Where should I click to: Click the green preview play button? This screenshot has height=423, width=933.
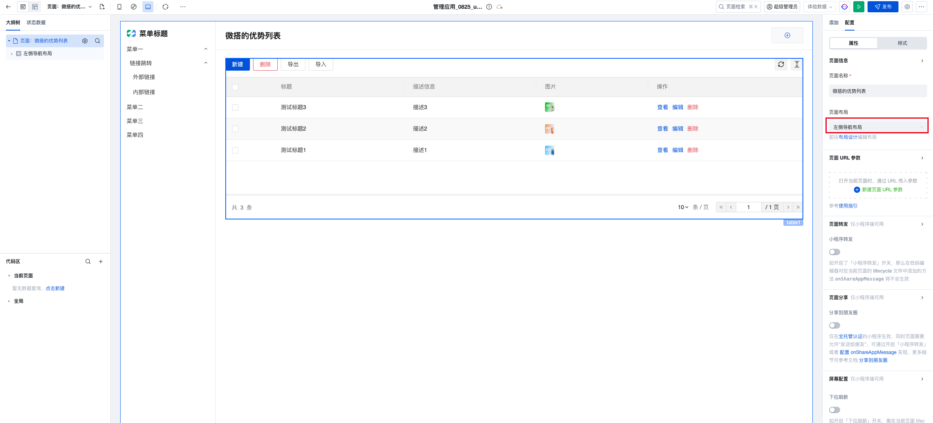coord(859,7)
